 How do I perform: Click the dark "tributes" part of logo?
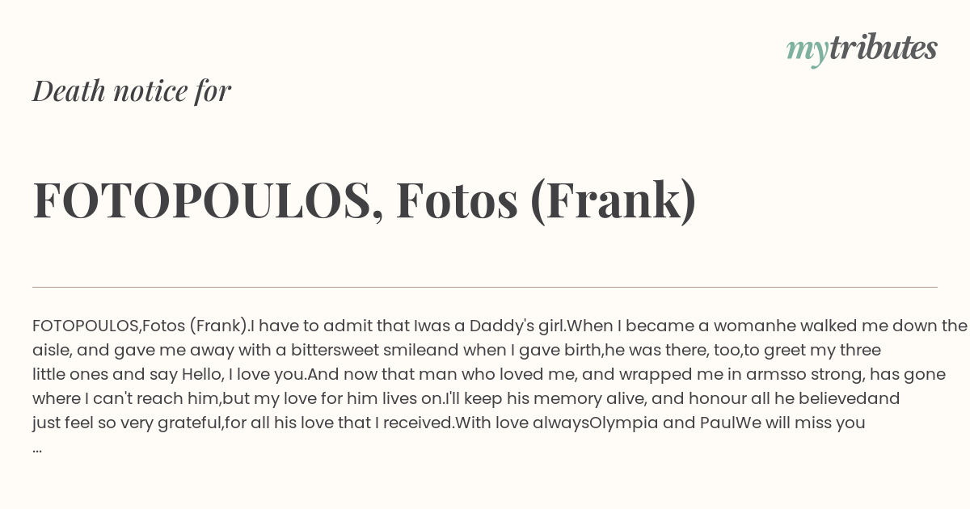(883, 48)
